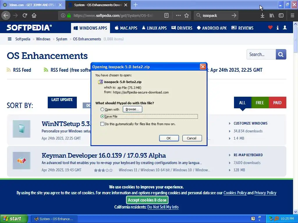Sort by Last Update button
Screen dimensions: 298x223
(62, 102)
